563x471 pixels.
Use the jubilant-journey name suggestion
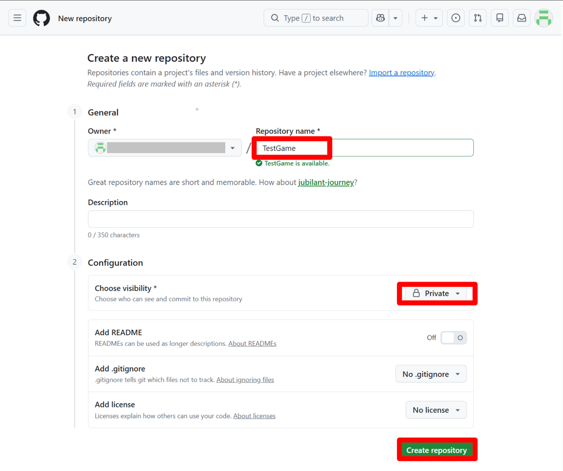[x=326, y=182]
